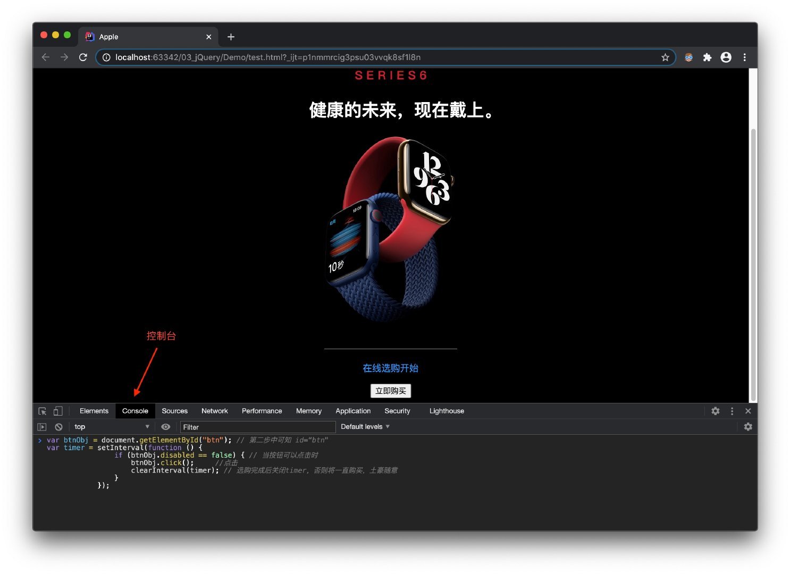
Task: Reload the page with the refresh icon
Action: 83,57
